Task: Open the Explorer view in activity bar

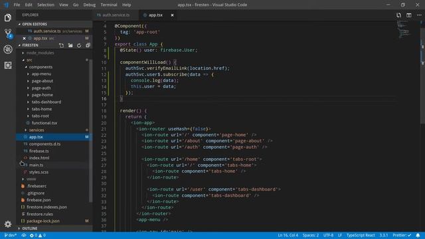Action: 7,18
